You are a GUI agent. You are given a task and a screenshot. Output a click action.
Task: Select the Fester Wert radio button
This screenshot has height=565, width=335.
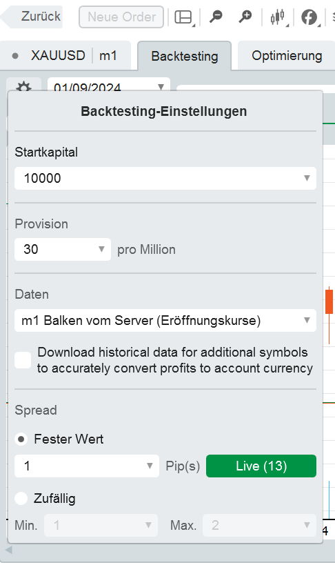pyautogui.click(x=21, y=439)
